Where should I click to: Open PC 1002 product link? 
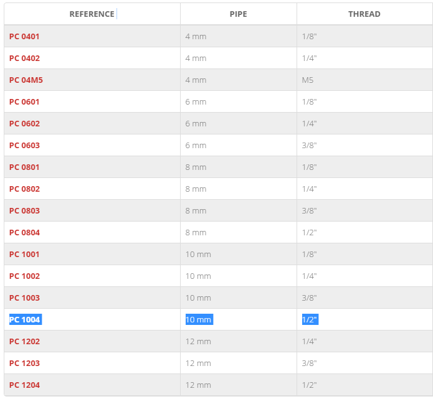coord(24,276)
